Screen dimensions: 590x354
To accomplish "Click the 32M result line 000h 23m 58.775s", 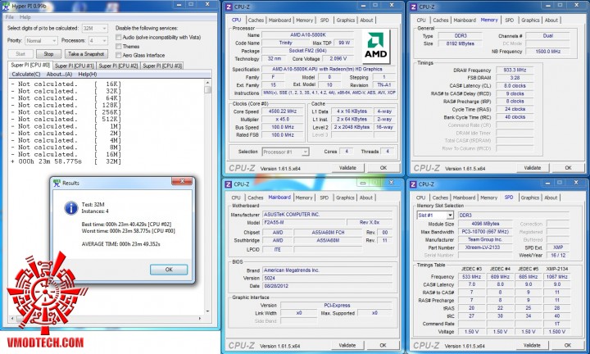I will [66, 161].
